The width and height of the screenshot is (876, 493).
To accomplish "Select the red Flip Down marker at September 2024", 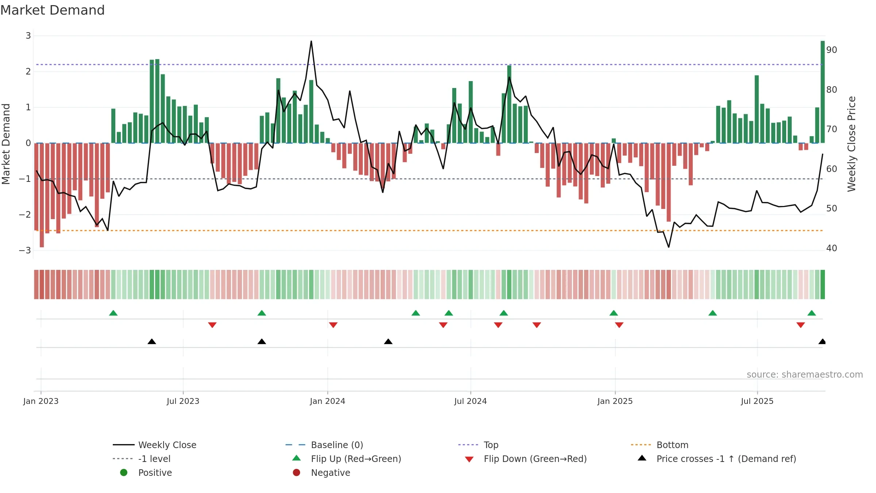I will pyautogui.click(x=537, y=325).
